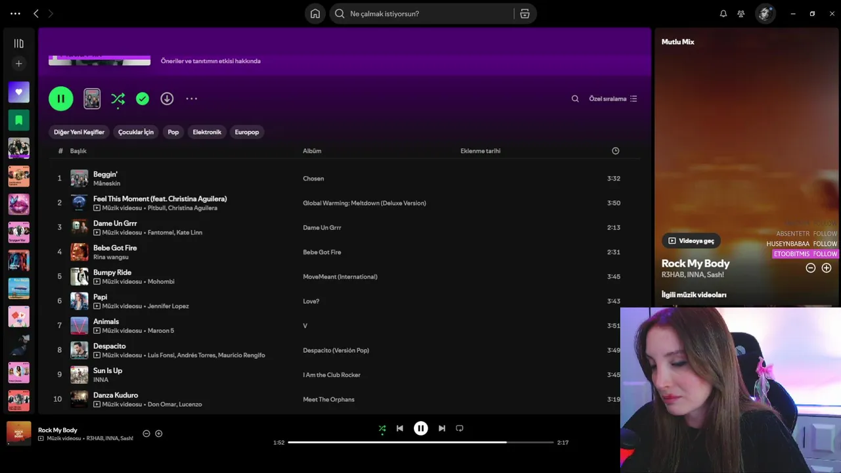Go to Spotify Home icon
Image resolution: width=841 pixels, height=473 pixels.
(315, 14)
